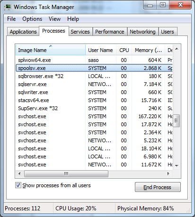Select the SupServ.exe *32 process
Viewport: 195px width, 217px height.
pos(94,108)
